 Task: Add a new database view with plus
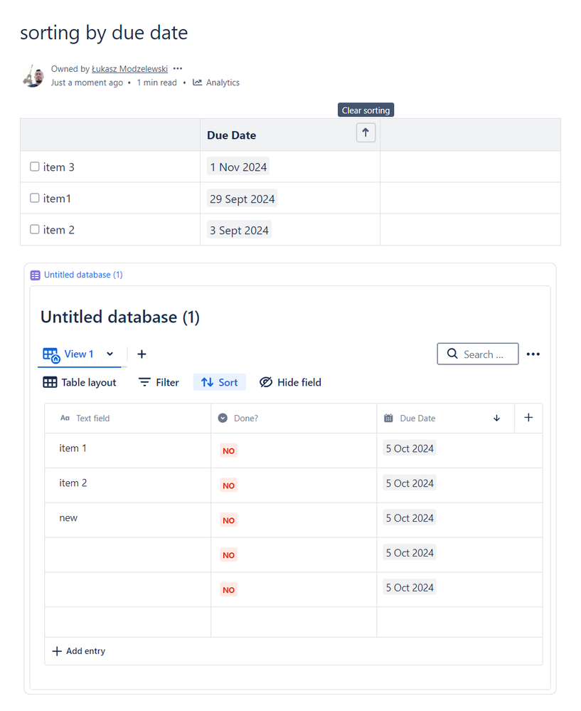[x=142, y=354]
